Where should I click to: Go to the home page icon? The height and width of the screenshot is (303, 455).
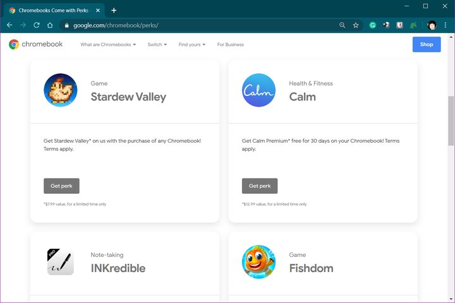[x=50, y=25]
